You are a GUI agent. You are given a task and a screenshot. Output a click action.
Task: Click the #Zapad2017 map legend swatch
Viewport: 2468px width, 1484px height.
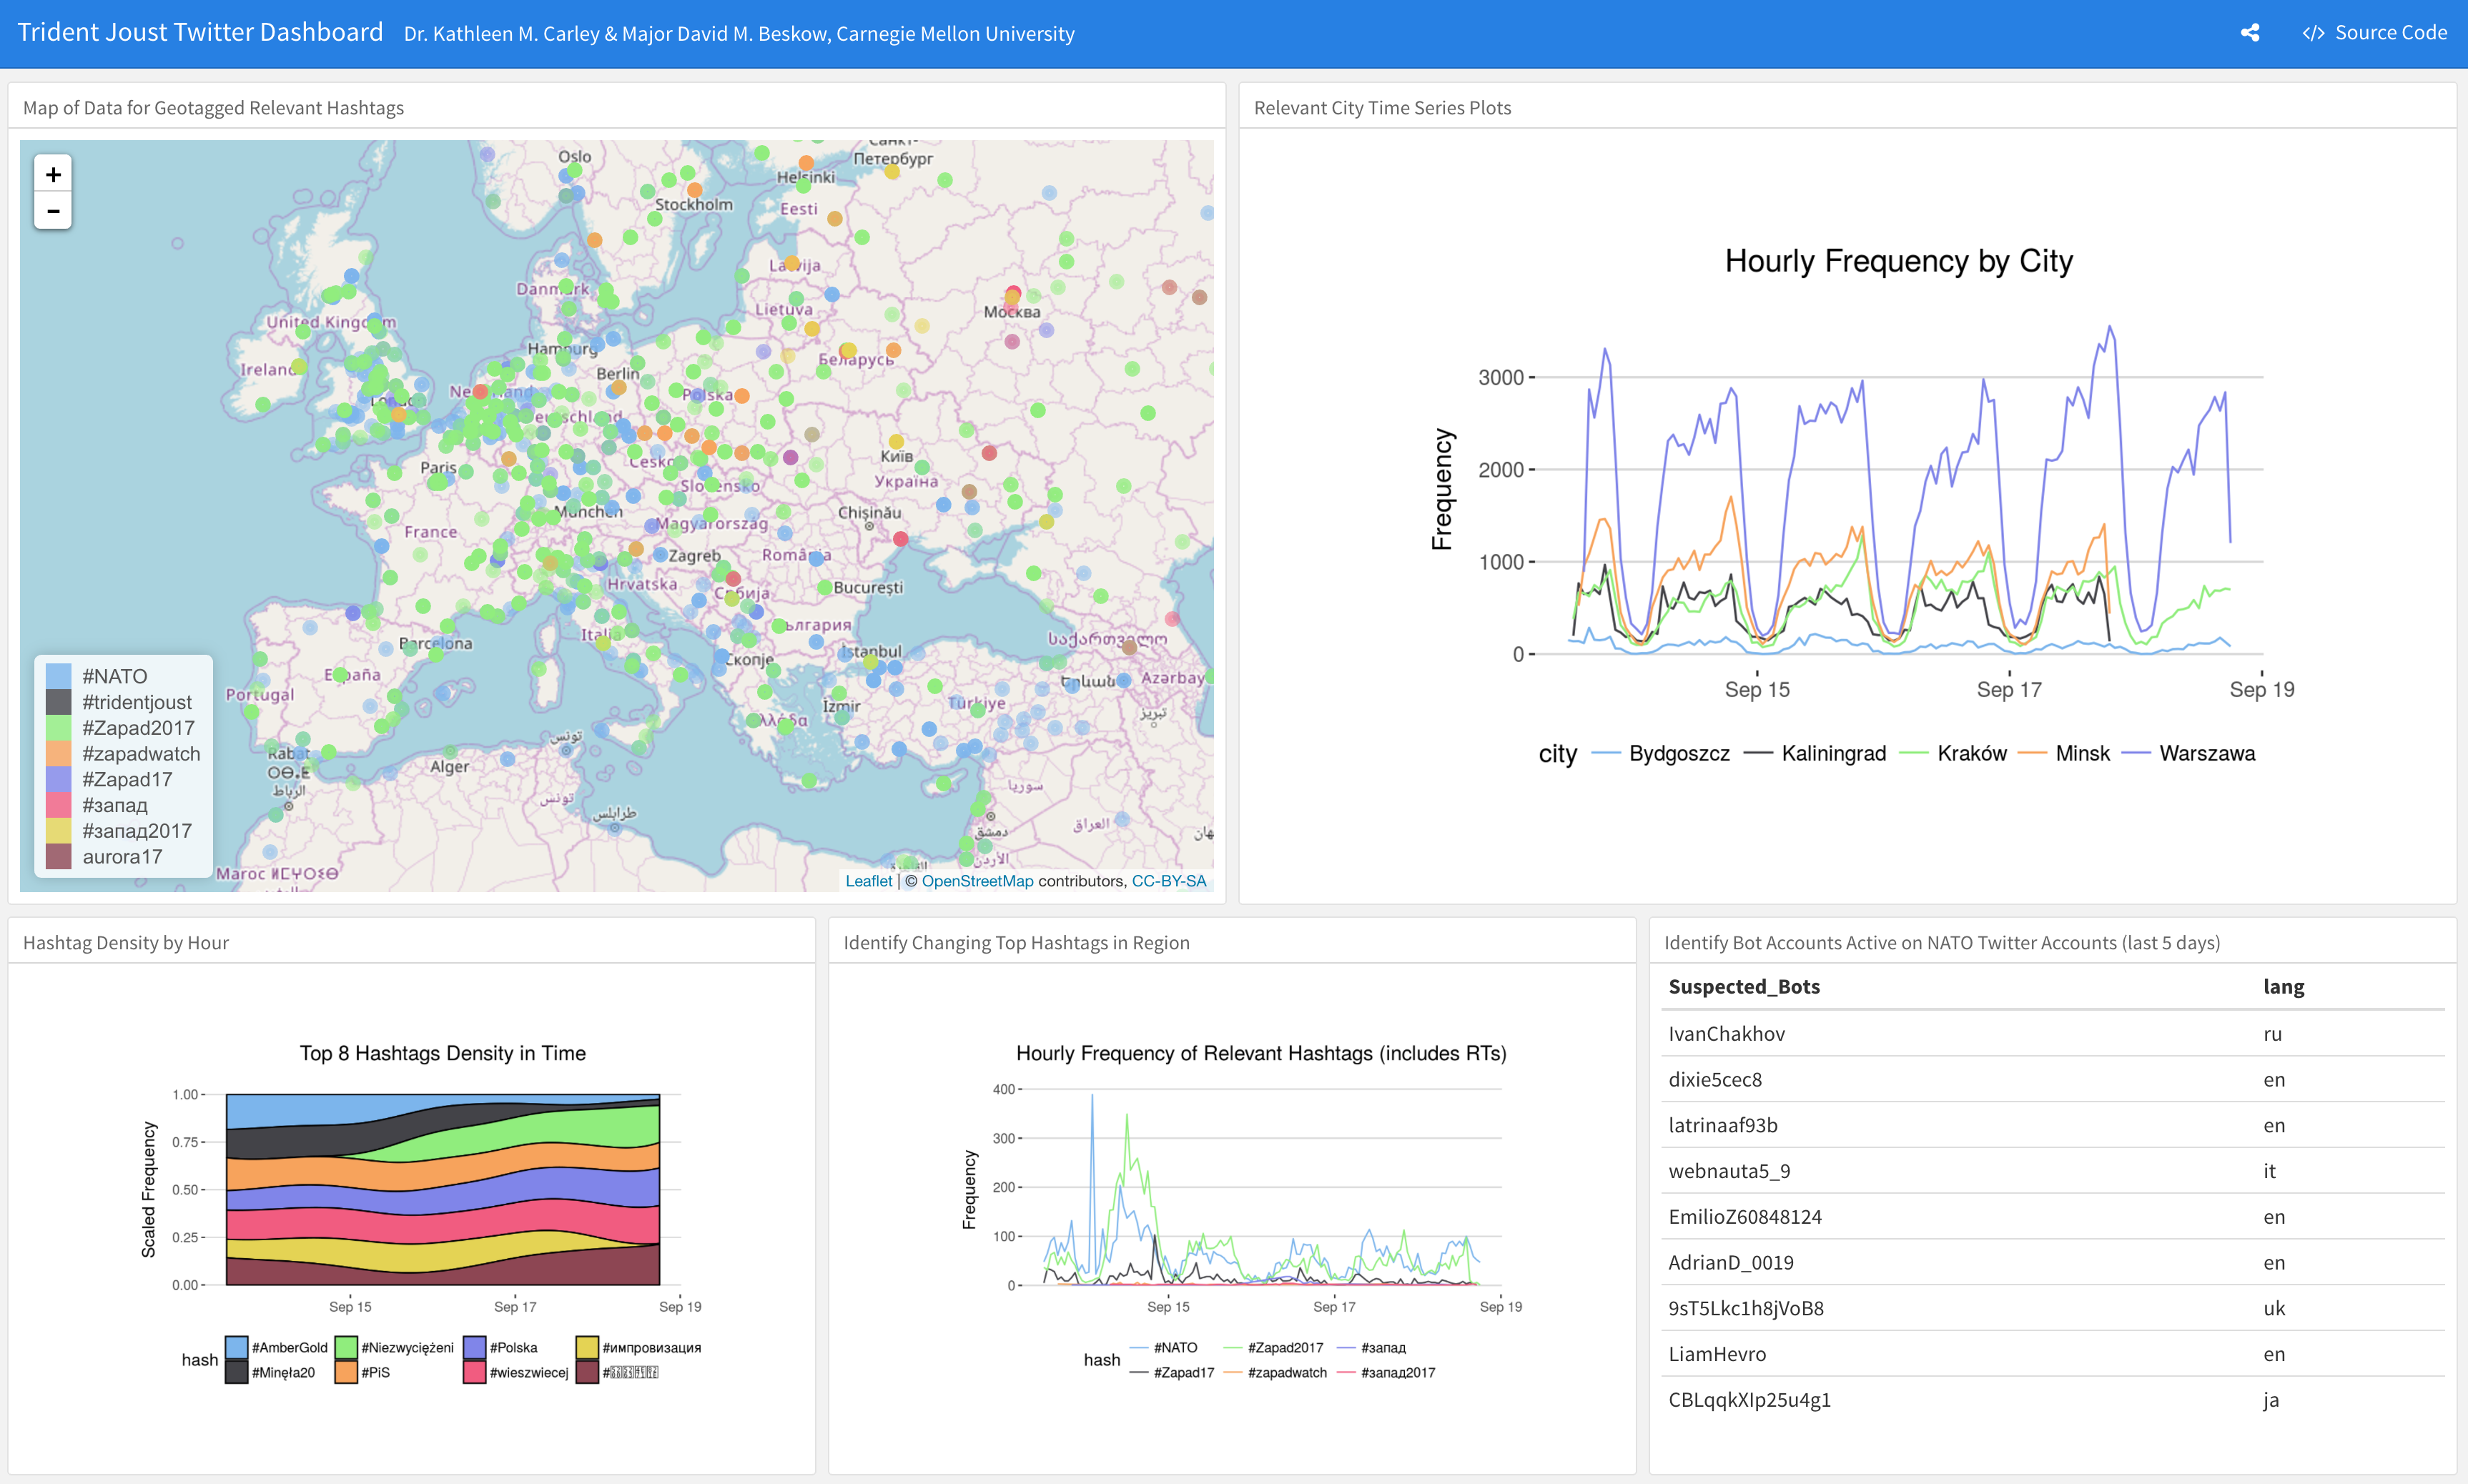pyautogui.click(x=59, y=728)
